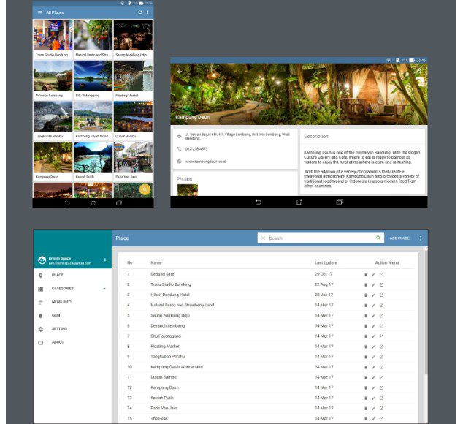
Task: Expand the Categories dropdown arrow
Action: (x=104, y=289)
